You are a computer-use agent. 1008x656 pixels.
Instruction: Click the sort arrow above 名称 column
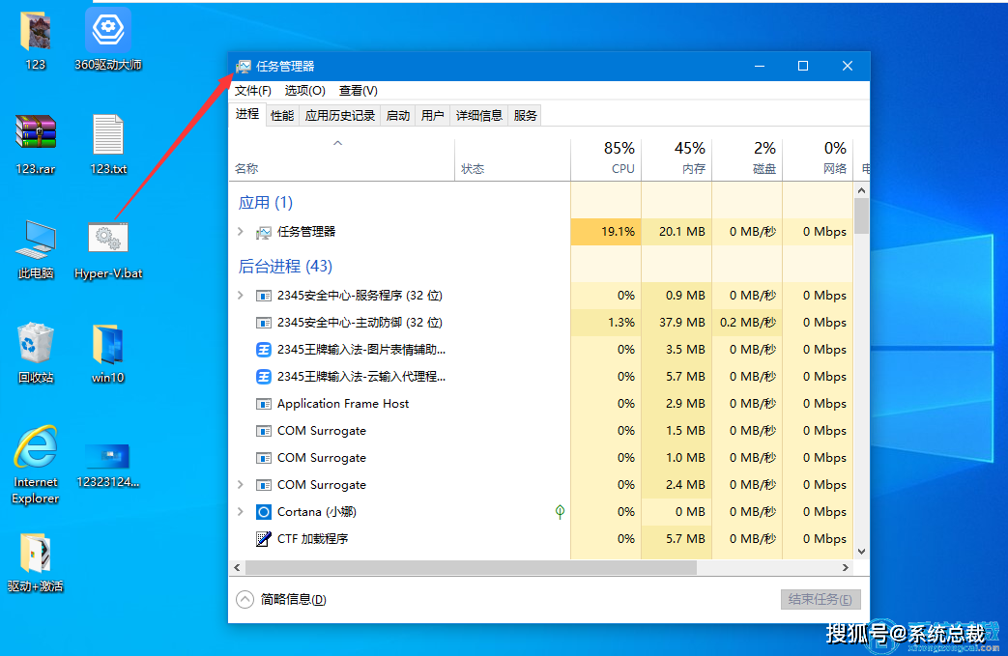tap(337, 142)
